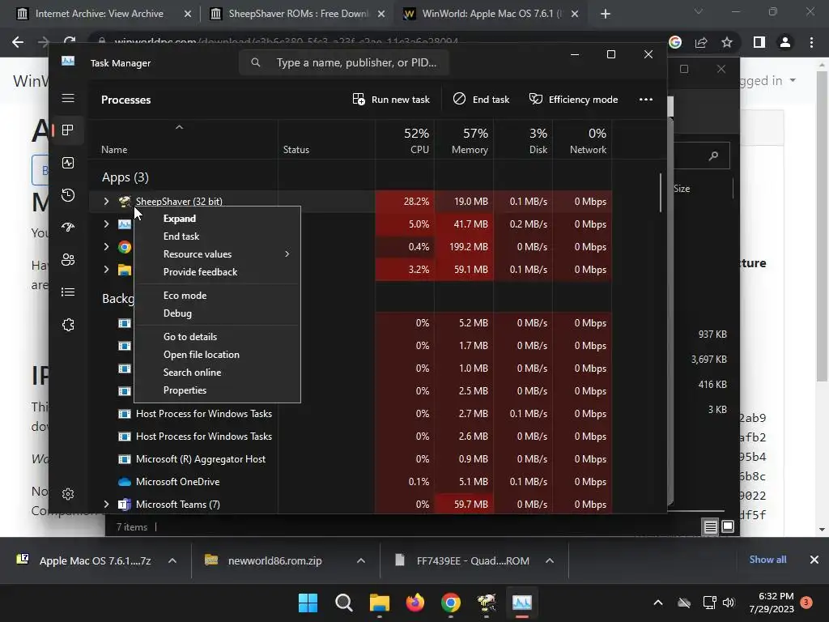Open Task Manager settings gear
This screenshot has height=622, width=829.
click(68, 494)
